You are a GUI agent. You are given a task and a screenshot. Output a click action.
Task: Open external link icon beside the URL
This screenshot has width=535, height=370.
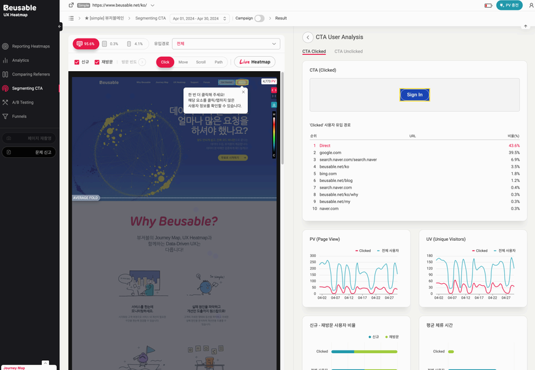click(71, 5)
